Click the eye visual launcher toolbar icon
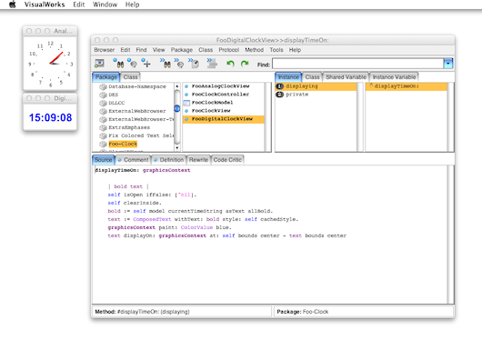Image resolution: width=482 pixels, height=350 pixels. (99, 64)
